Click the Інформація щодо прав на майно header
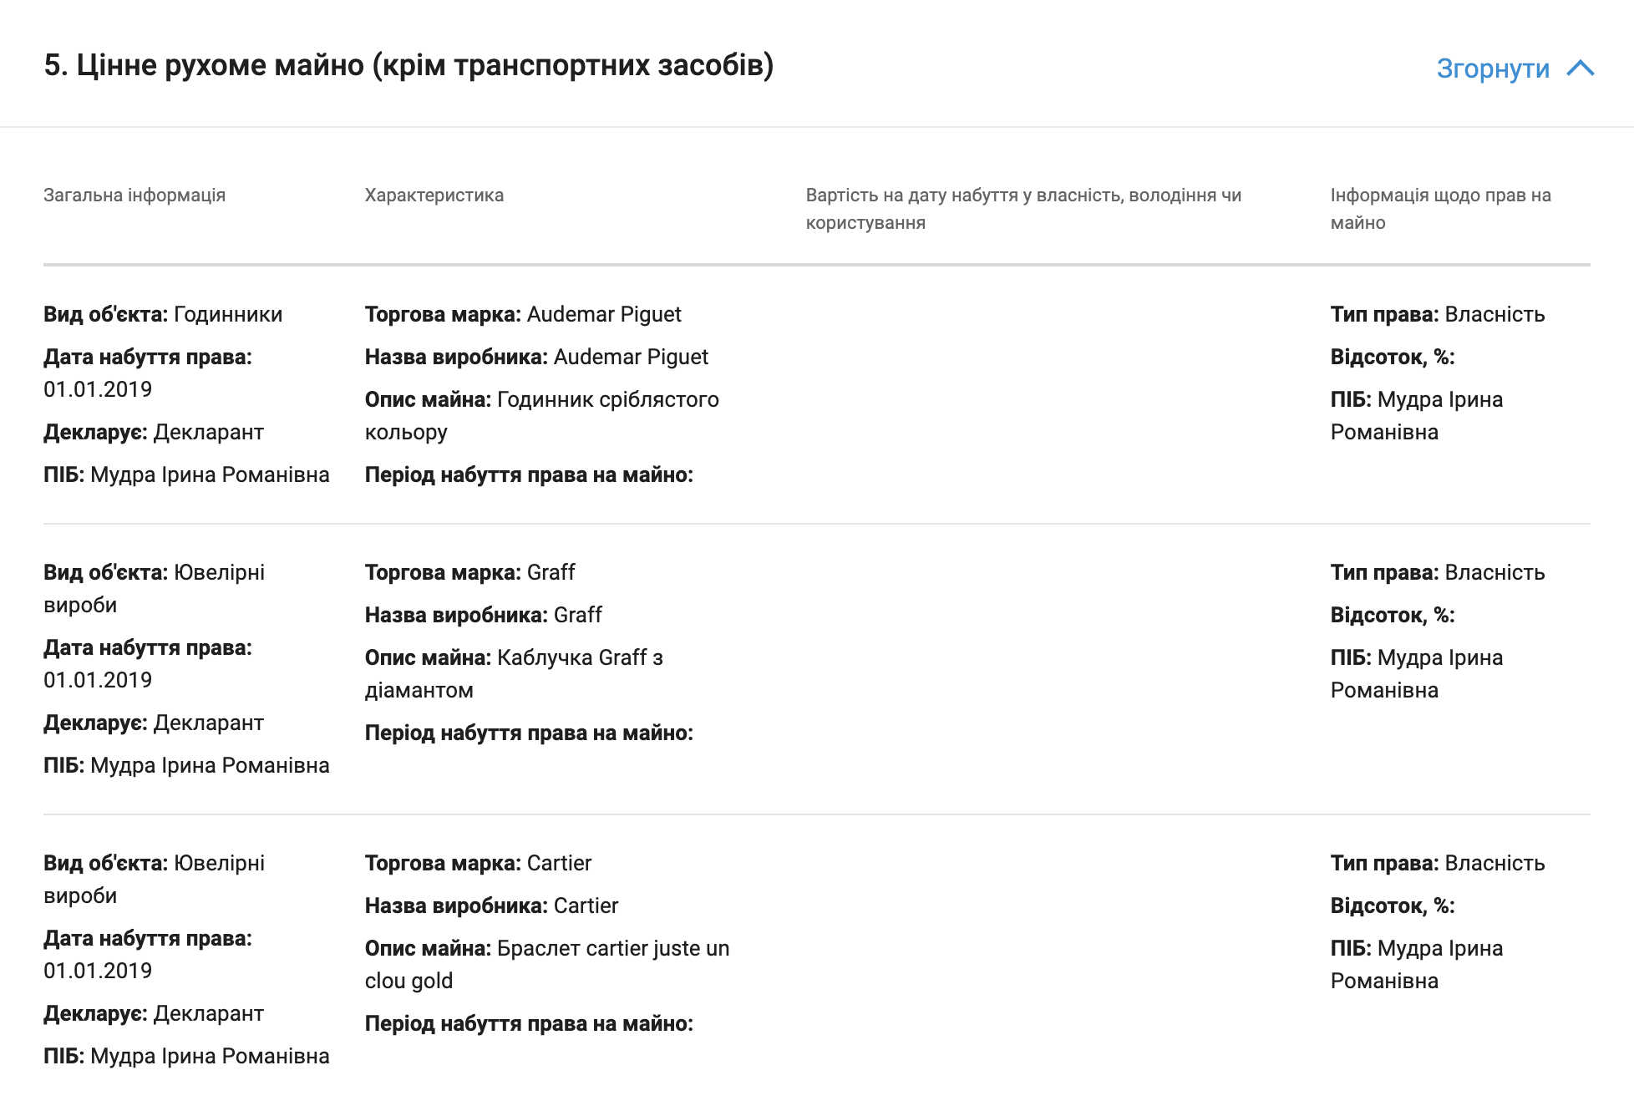The width and height of the screenshot is (1634, 1111). pos(1440,208)
